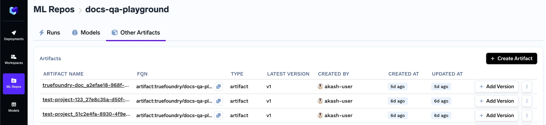
Task: Add Version to test-project_51c2e4fa artifact
Action: 497,115
